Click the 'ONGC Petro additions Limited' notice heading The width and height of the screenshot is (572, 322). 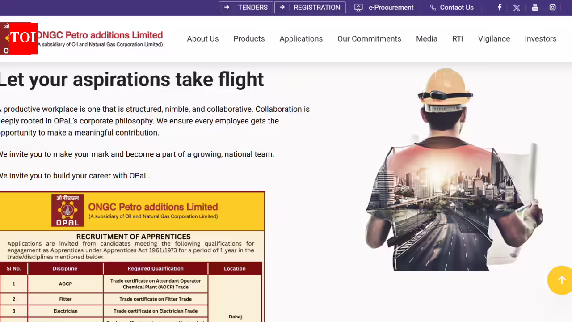153,207
